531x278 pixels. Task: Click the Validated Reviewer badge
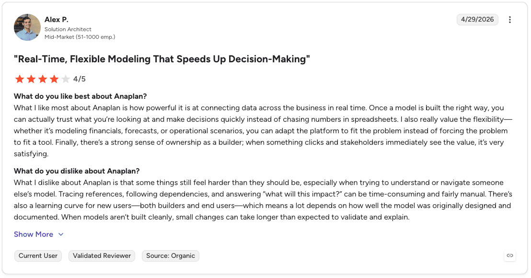pyautogui.click(x=102, y=255)
